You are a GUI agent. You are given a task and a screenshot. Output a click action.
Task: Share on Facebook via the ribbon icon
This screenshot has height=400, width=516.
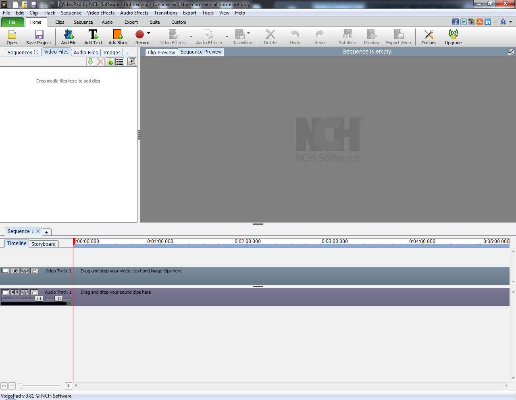pyautogui.click(x=456, y=22)
